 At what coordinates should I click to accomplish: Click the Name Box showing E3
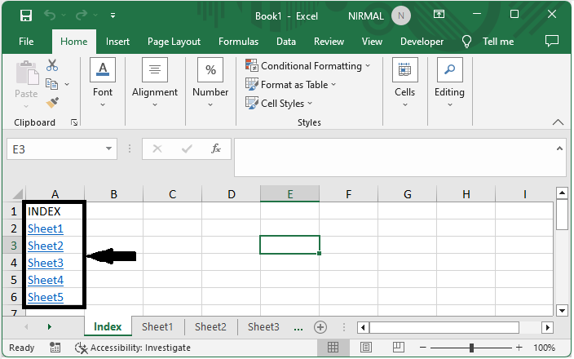(55, 149)
